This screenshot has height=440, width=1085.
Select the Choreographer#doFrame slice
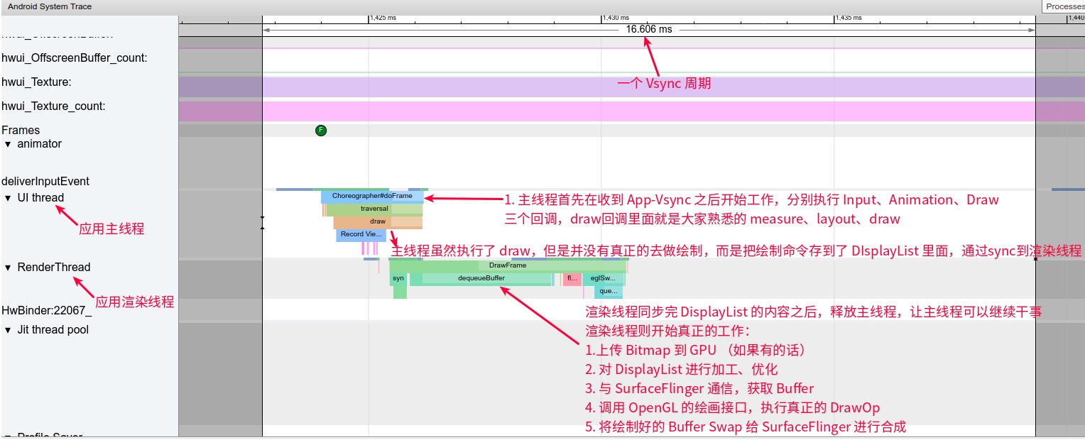click(x=372, y=195)
